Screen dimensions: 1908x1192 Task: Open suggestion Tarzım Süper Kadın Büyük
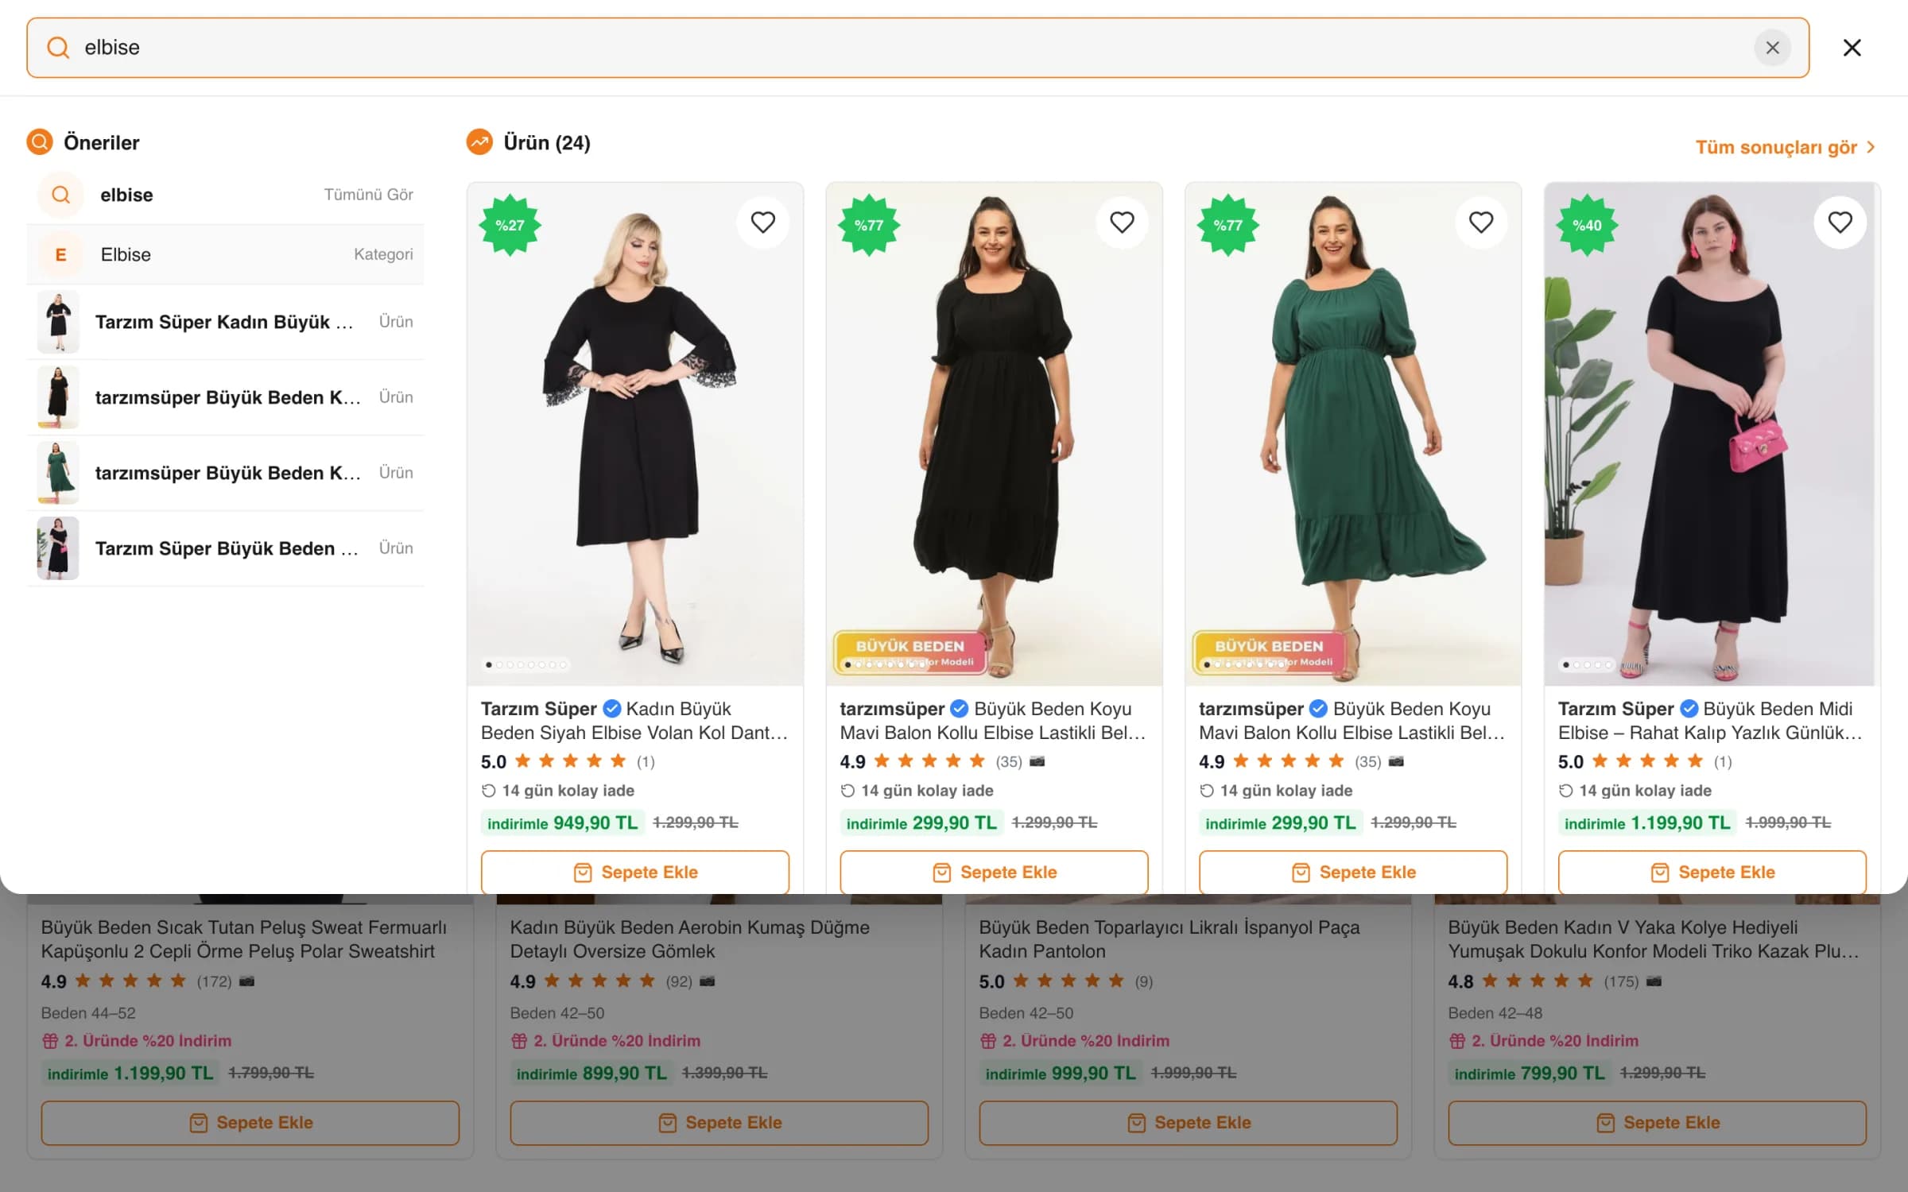click(x=225, y=322)
